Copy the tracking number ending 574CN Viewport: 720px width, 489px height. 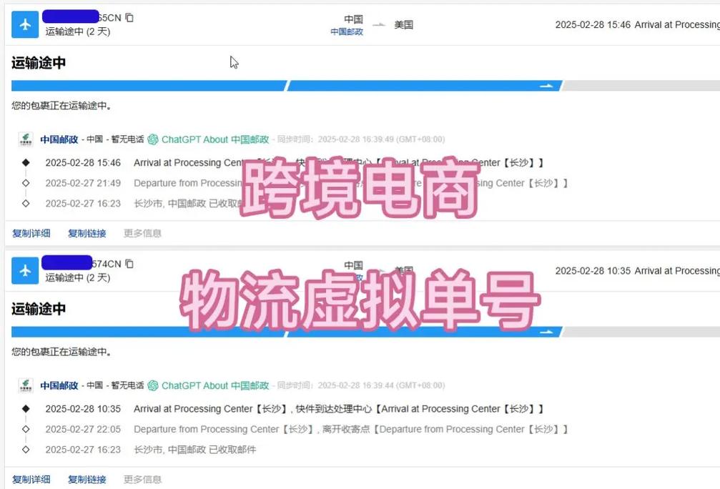129,264
